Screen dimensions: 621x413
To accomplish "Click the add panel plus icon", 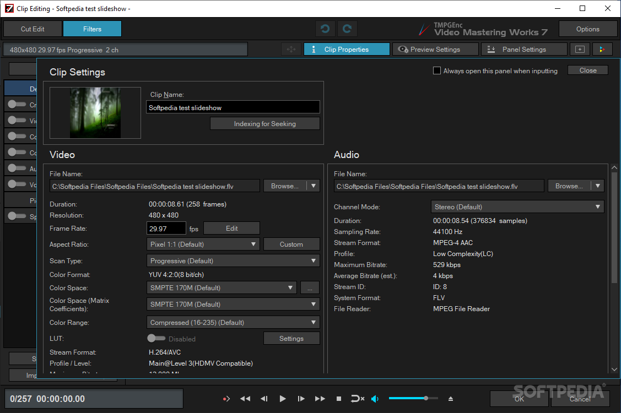I will [x=580, y=50].
